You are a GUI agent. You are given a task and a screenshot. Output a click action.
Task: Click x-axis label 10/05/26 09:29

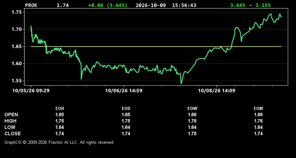[x=31, y=90]
